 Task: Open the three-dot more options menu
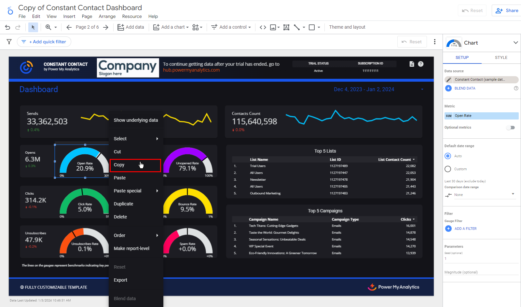pos(434,42)
